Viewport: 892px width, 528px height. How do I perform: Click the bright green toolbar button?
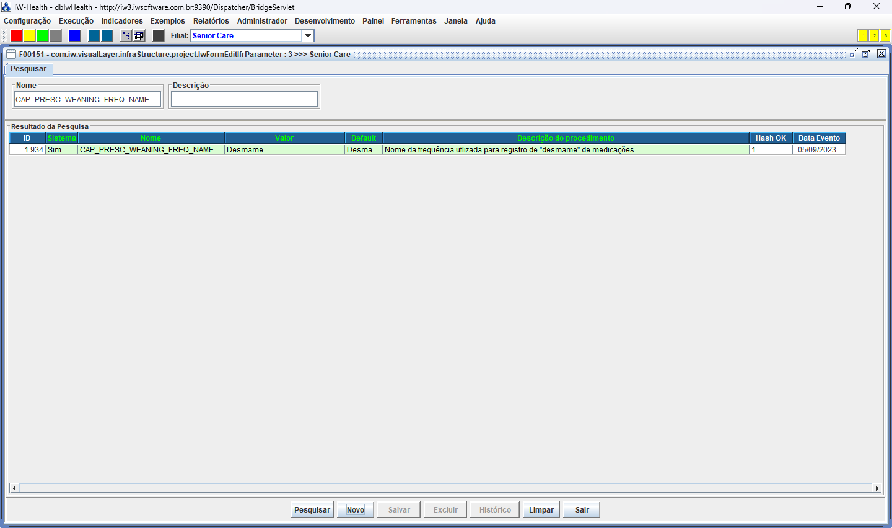pyautogui.click(x=43, y=36)
